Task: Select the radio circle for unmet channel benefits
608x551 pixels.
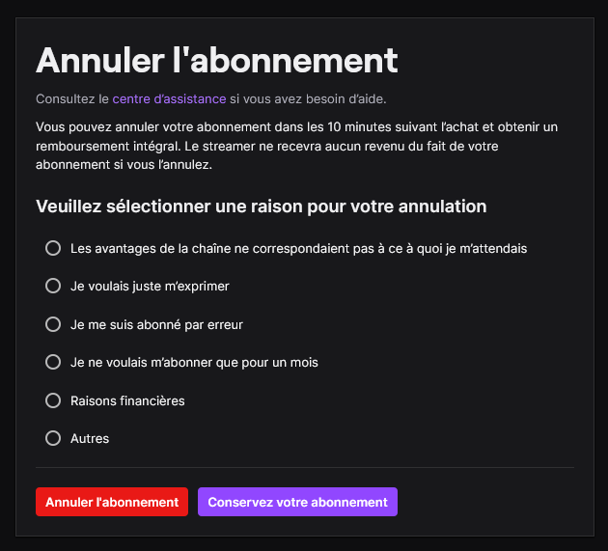Action: [x=54, y=248]
